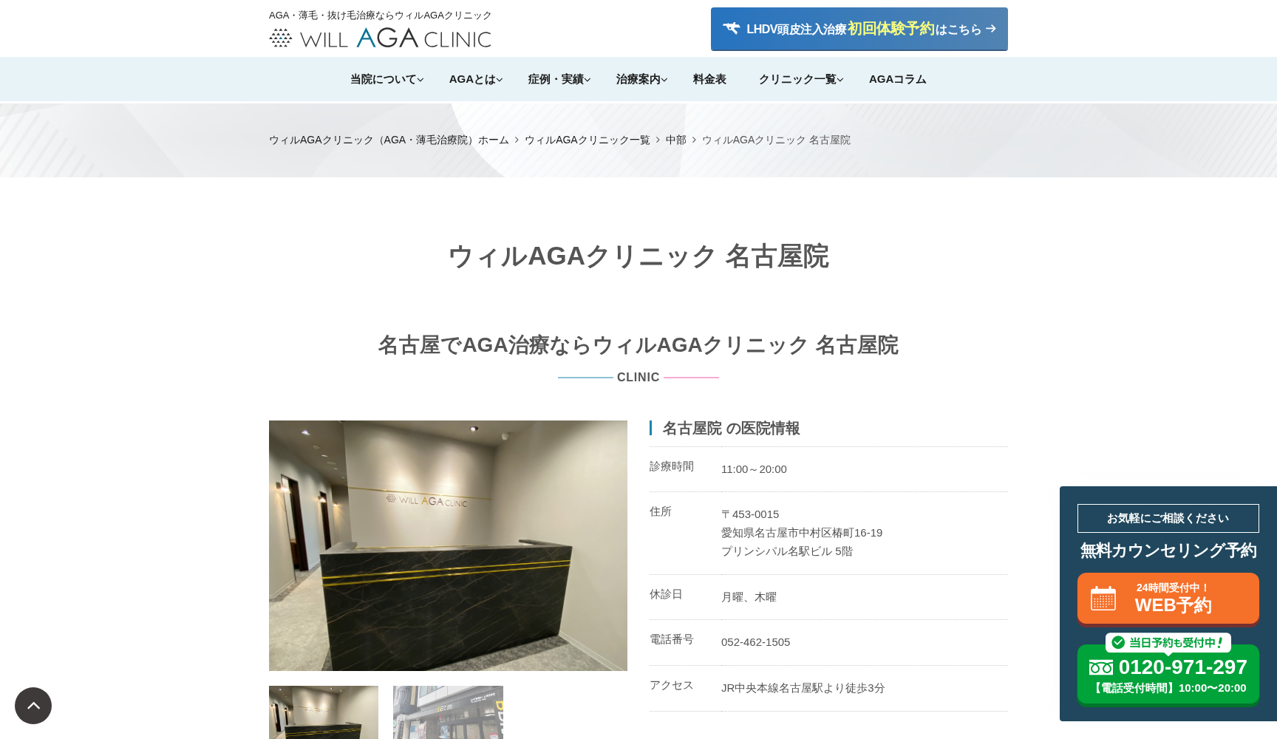The height and width of the screenshot is (739, 1277).
Task: Open the 症例・実績 navigation menu
Action: tap(558, 79)
